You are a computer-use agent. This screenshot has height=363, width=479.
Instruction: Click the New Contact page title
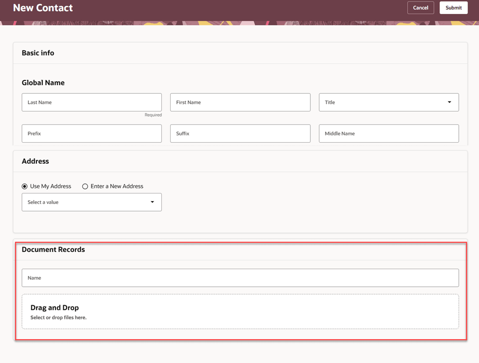(43, 8)
